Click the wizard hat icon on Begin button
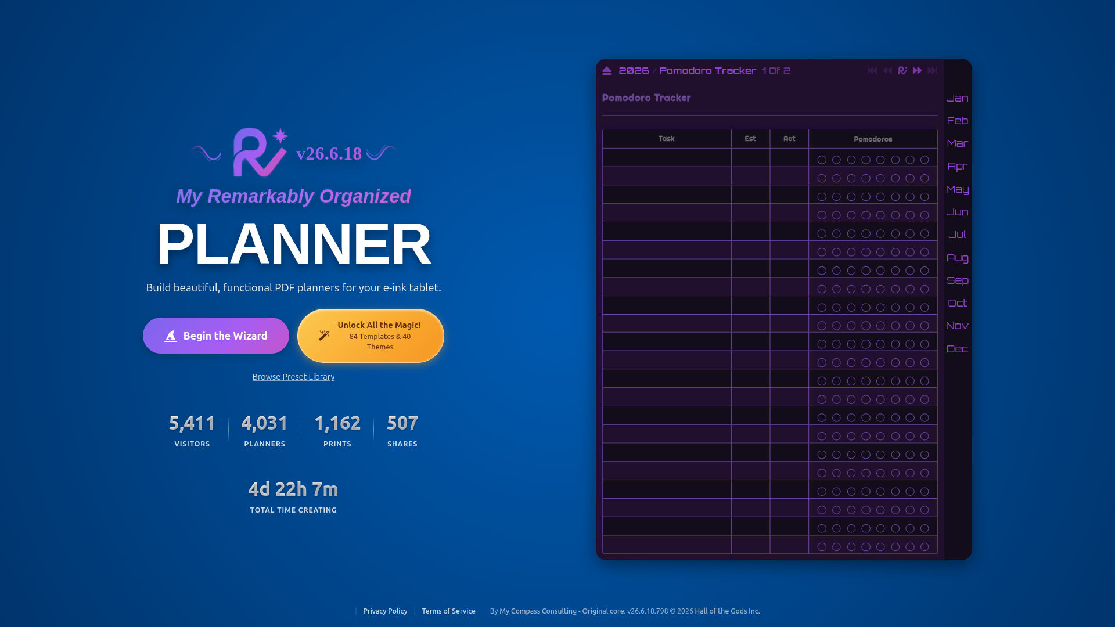Image resolution: width=1115 pixels, height=627 pixels. 171,336
